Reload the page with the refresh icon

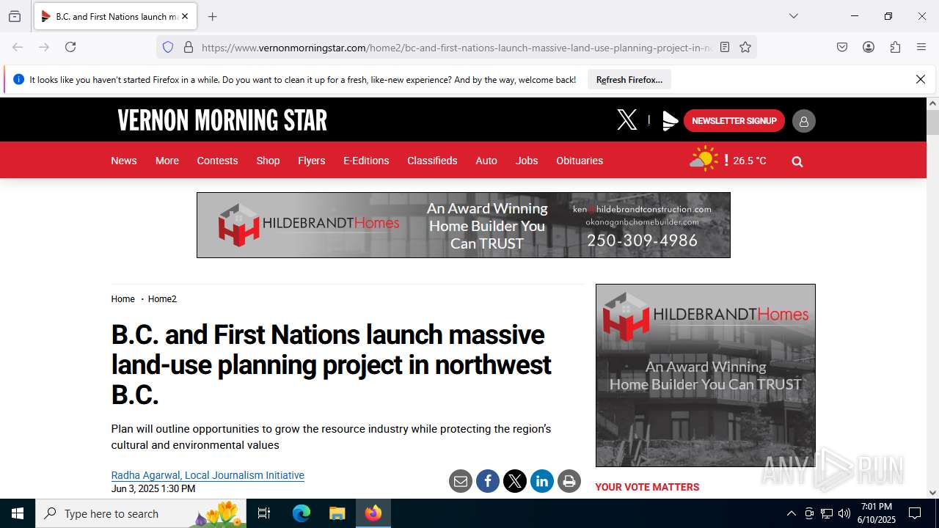click(70, 47)
